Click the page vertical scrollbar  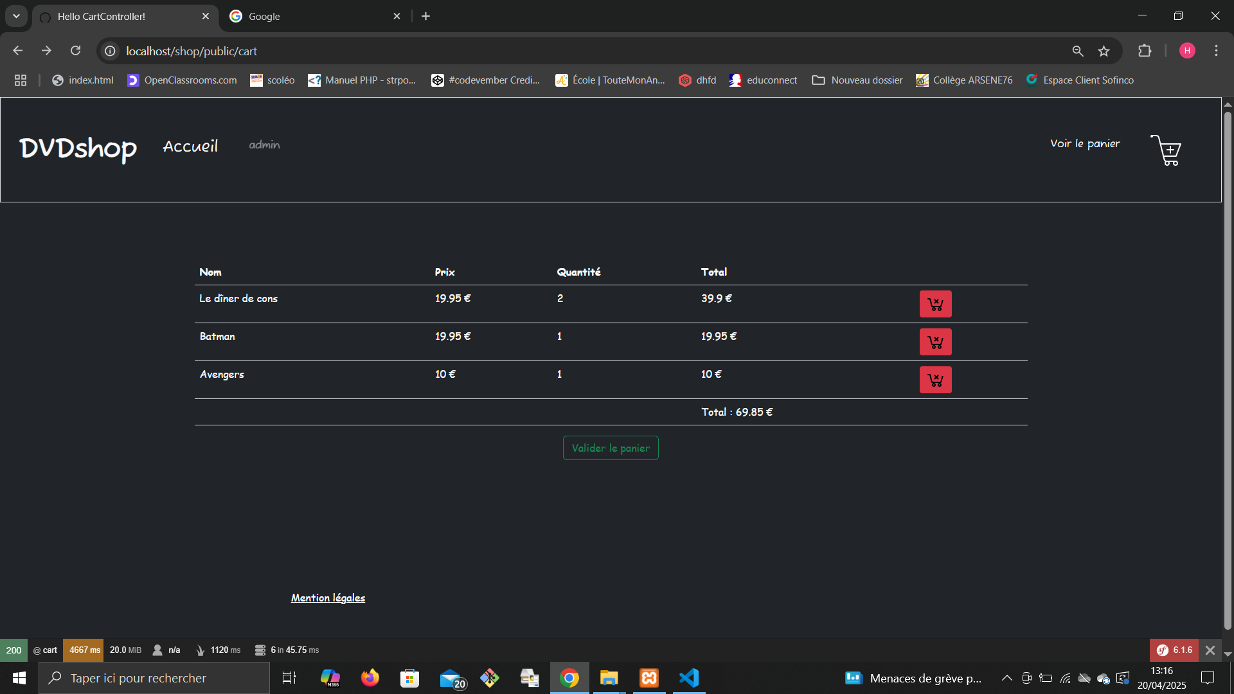click(1228, 370)
